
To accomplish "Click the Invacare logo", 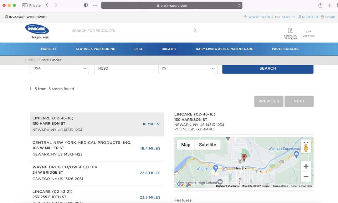I will (x=37, y=32).
